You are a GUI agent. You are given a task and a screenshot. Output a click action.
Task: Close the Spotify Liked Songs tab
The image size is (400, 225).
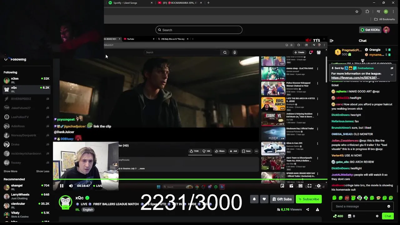152,3
